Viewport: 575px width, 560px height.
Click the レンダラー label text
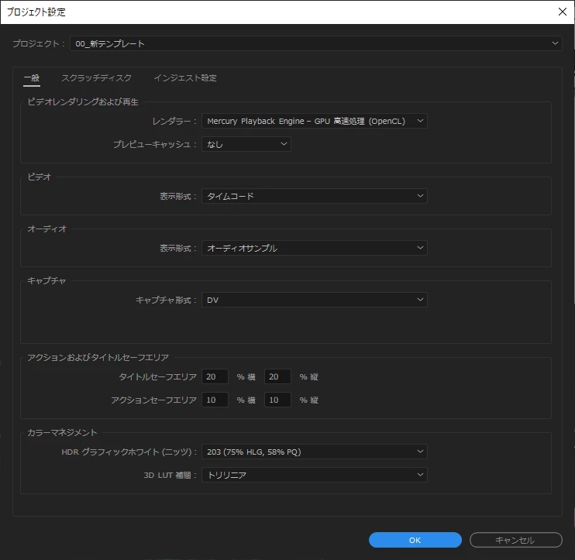(174, 122)
